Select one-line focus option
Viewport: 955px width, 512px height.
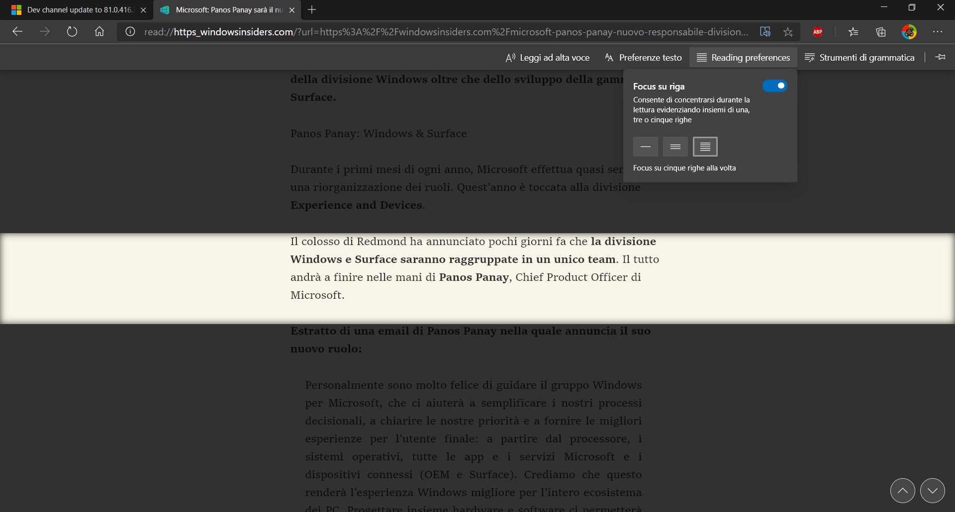(x=646, y=147)
